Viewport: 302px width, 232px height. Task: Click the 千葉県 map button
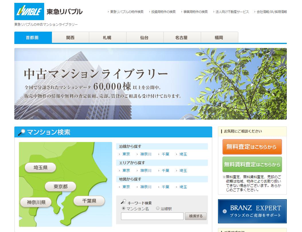(x=89, y=201)
